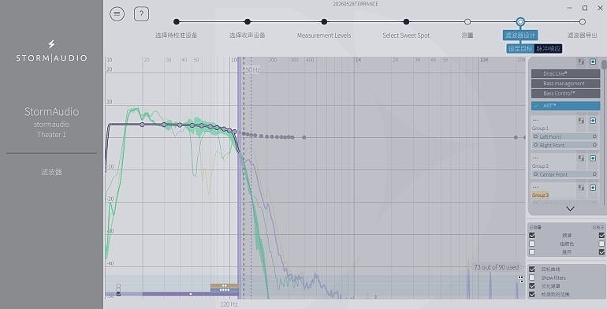The image size is (607, 309).
Task: Click the 滤波器设计 current step
Action: [x=520, y=35]
